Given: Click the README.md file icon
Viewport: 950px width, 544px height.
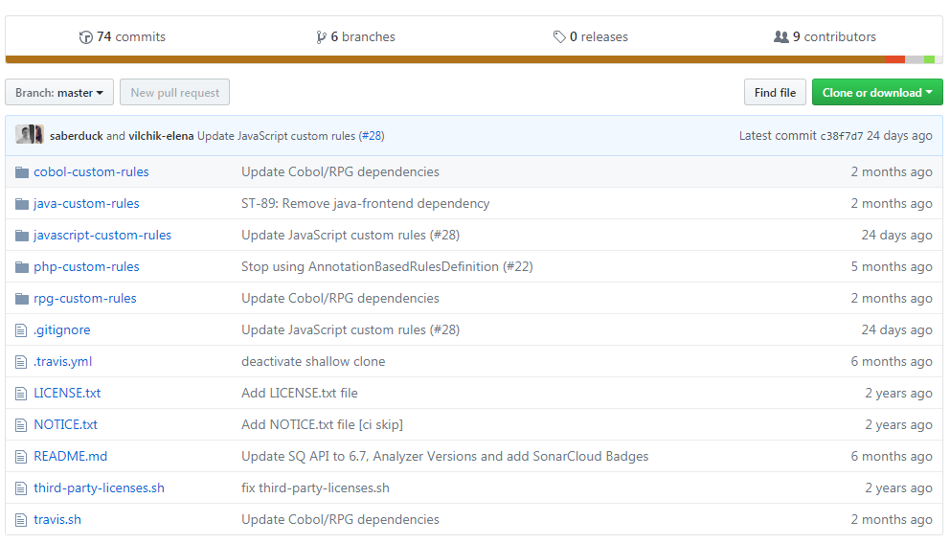Looking at the screenshot, I should [x=21, y=457].
